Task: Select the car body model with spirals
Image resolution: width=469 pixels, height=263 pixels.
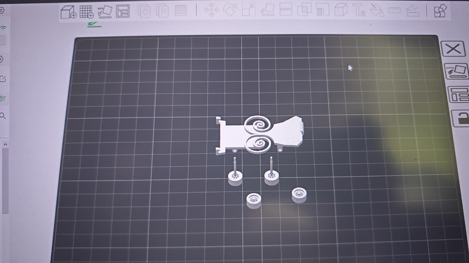Action: [260, 135]
